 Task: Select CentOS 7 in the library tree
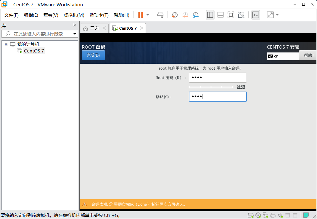click(34, 51)
